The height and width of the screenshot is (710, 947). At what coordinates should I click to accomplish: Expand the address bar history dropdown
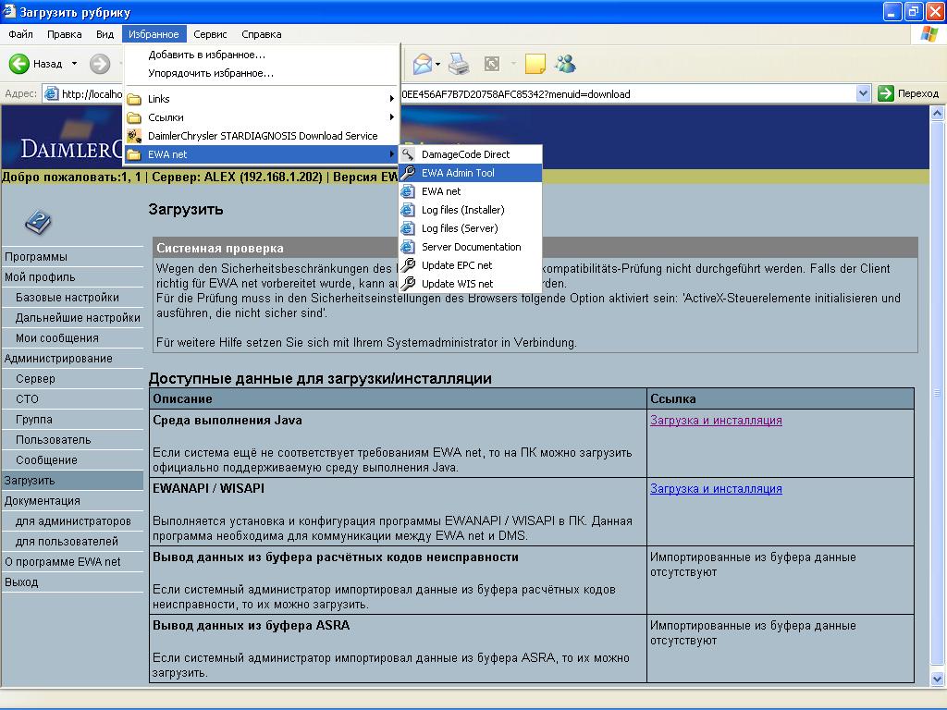(863, 93)
